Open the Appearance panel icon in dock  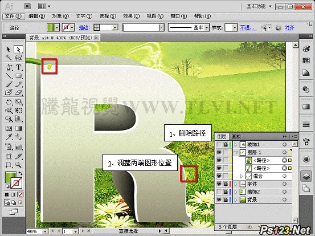[x=306, y=159]
